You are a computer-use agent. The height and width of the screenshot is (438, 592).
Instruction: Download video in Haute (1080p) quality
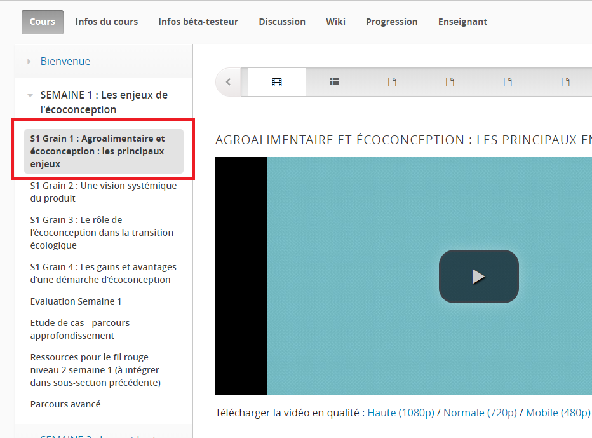click(400, 413)
